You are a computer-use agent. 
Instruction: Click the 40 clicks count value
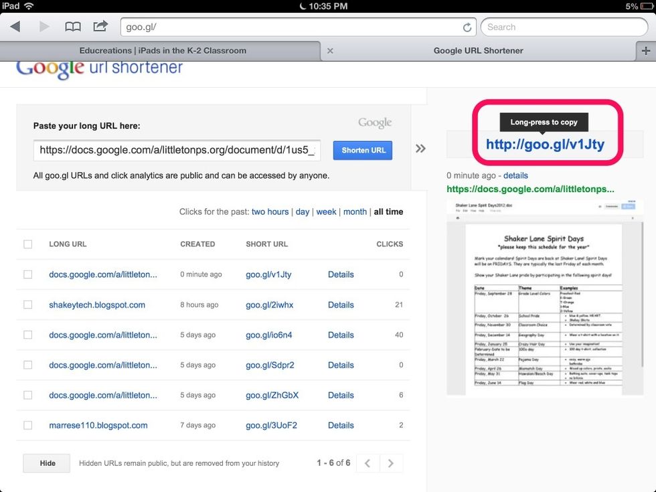(x=399, y=335)
